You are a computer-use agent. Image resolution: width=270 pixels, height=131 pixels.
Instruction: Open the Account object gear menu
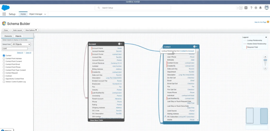(x=120, y=44)
